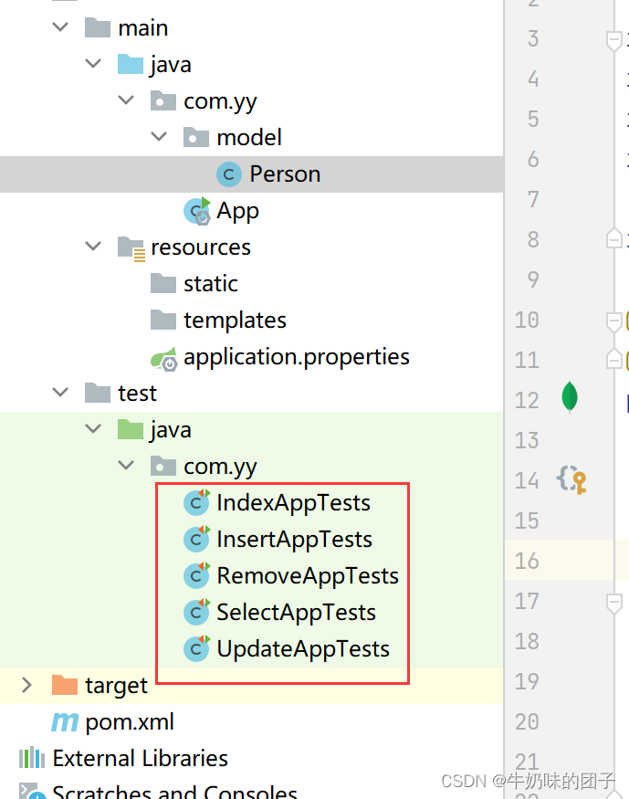This screenshot has width=629, height=799.
Task: Click the MongoDB leaf gutter icon at line 12
Action: click(570, 397)
